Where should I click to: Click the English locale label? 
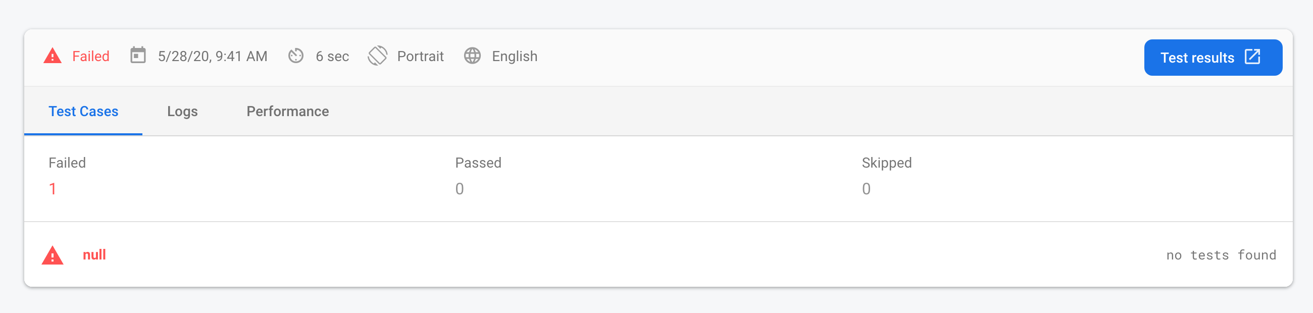(514, 56)
